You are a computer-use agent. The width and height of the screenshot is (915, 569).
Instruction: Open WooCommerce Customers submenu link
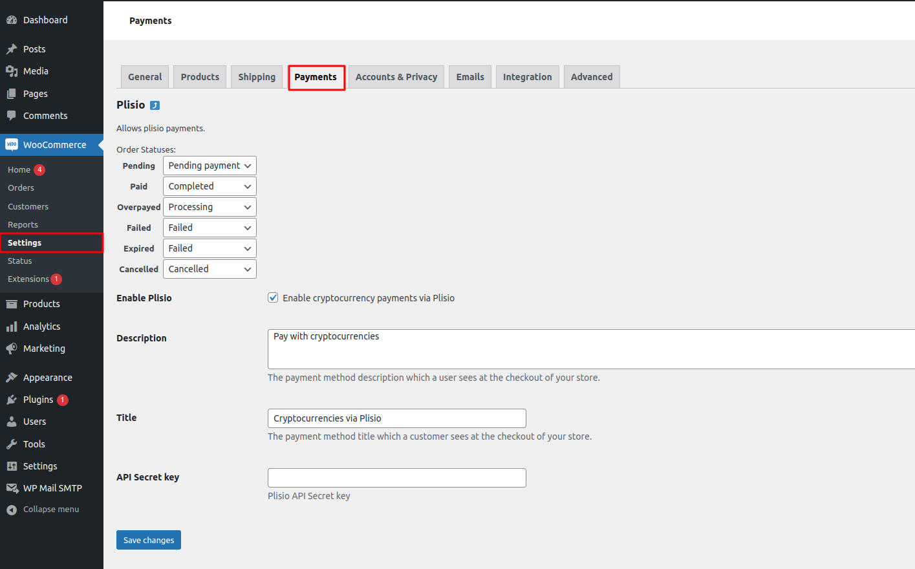(28, 207)
